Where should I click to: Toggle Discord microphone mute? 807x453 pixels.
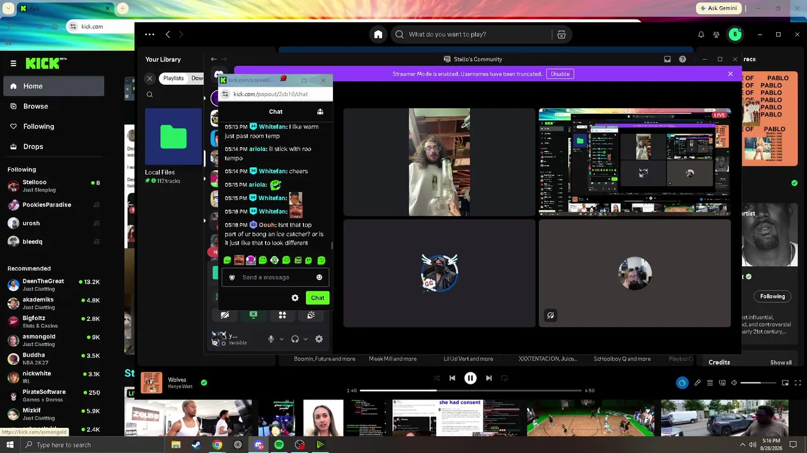click(271, 339)
